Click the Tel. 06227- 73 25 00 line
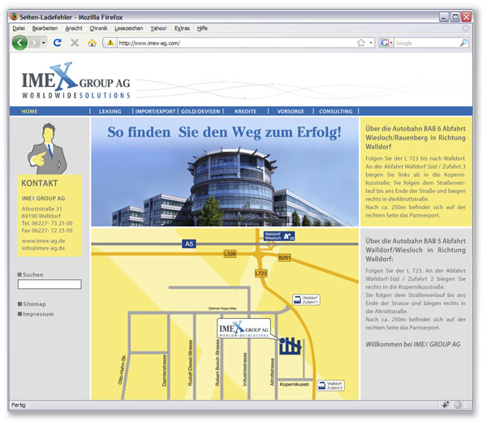 tap(47, 223)
